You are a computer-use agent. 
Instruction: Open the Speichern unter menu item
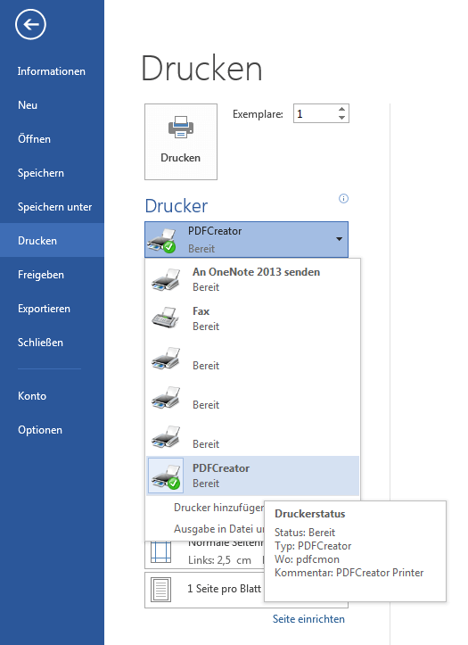tap(54, 207)
